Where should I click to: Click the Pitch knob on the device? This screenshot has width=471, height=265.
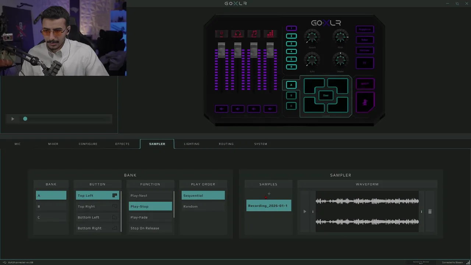click(x=340, y=37)
